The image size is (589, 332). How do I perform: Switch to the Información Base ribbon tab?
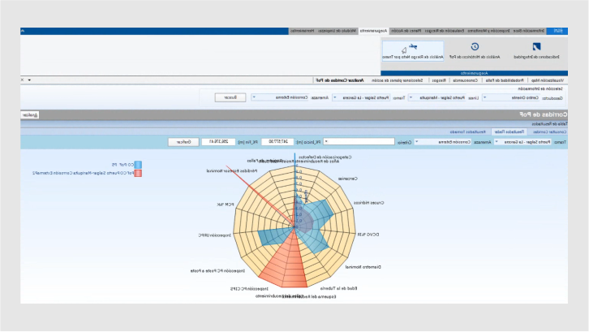click(x=529, y=31)
